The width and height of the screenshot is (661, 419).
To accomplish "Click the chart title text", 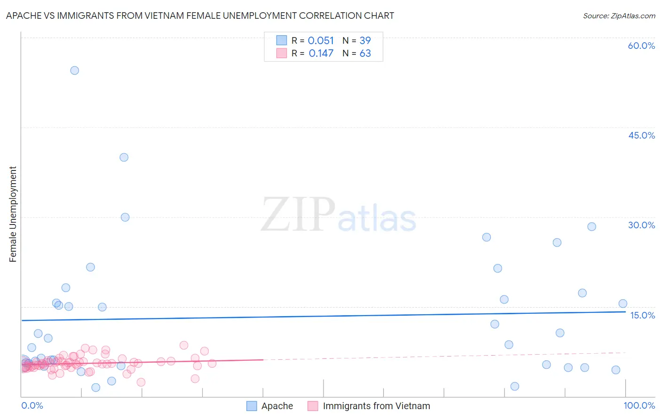I will coord(200,16).
